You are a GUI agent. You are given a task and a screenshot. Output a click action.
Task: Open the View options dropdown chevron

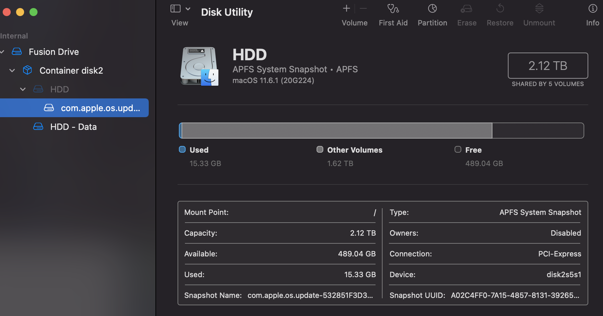(x=188, y=9)
